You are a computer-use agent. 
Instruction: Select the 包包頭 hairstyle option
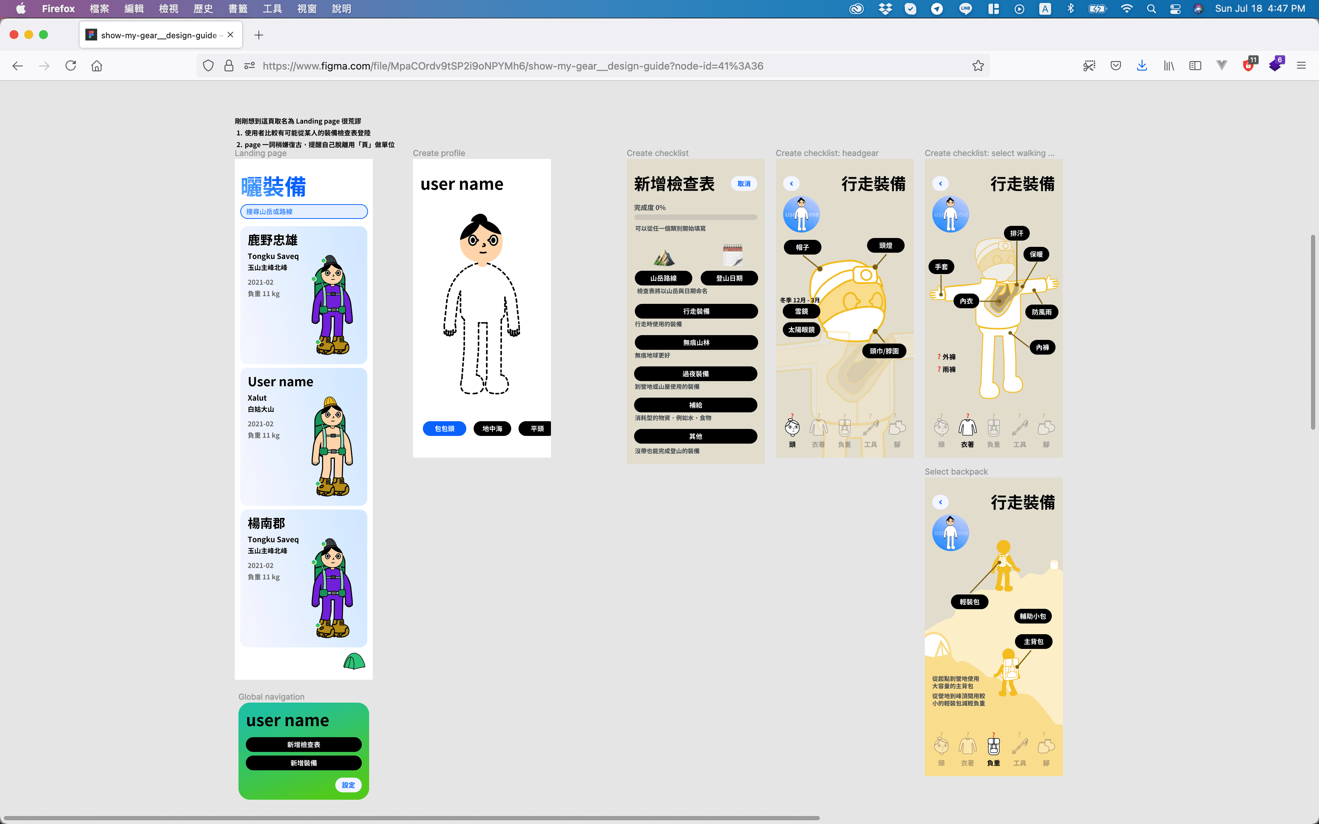click(x=444, y=429)
